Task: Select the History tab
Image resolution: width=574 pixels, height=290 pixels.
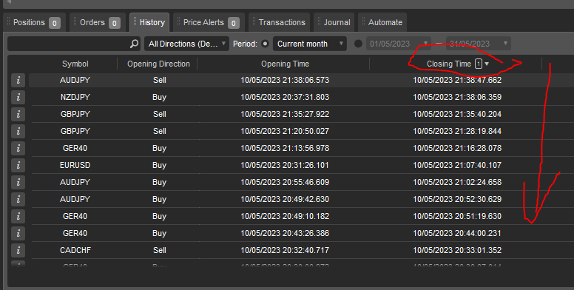Action: 149,23
